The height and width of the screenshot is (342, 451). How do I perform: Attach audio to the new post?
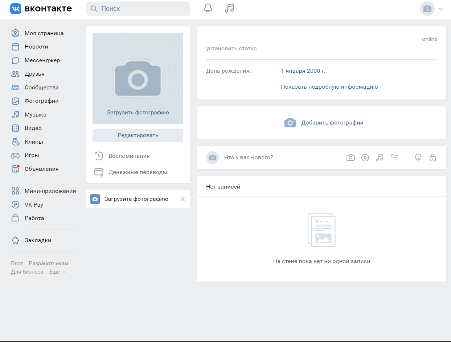click(380, 157)
